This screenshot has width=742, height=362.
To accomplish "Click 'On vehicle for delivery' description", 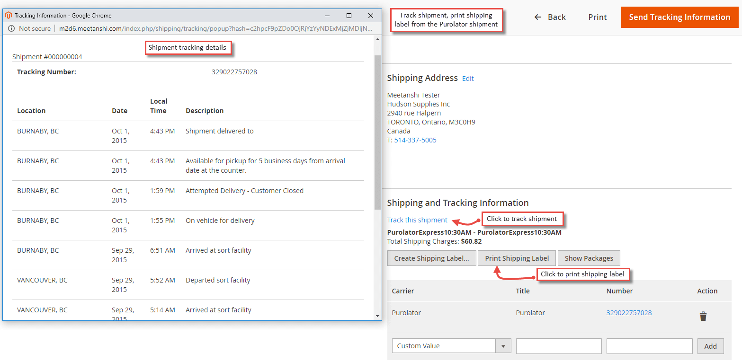I will coord(220,221).
